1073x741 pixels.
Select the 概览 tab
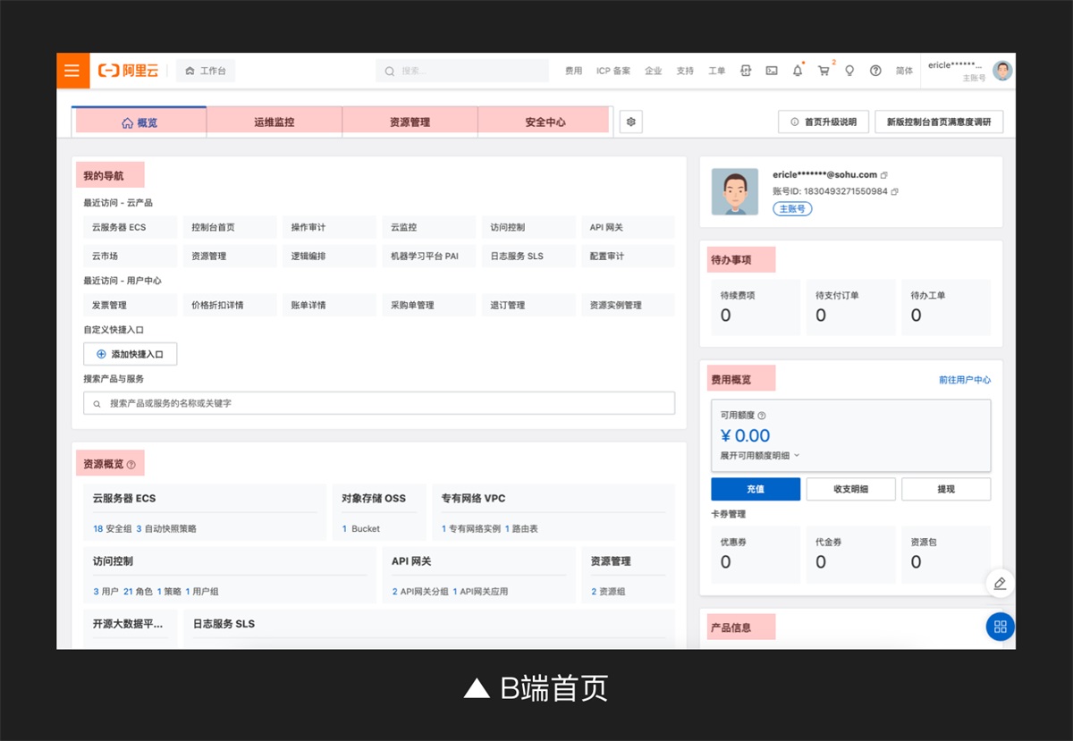[x=139, y=122]
